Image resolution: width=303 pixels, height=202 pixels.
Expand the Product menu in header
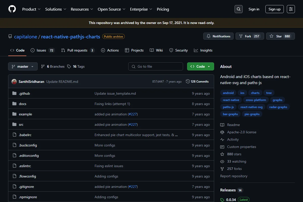31,9
